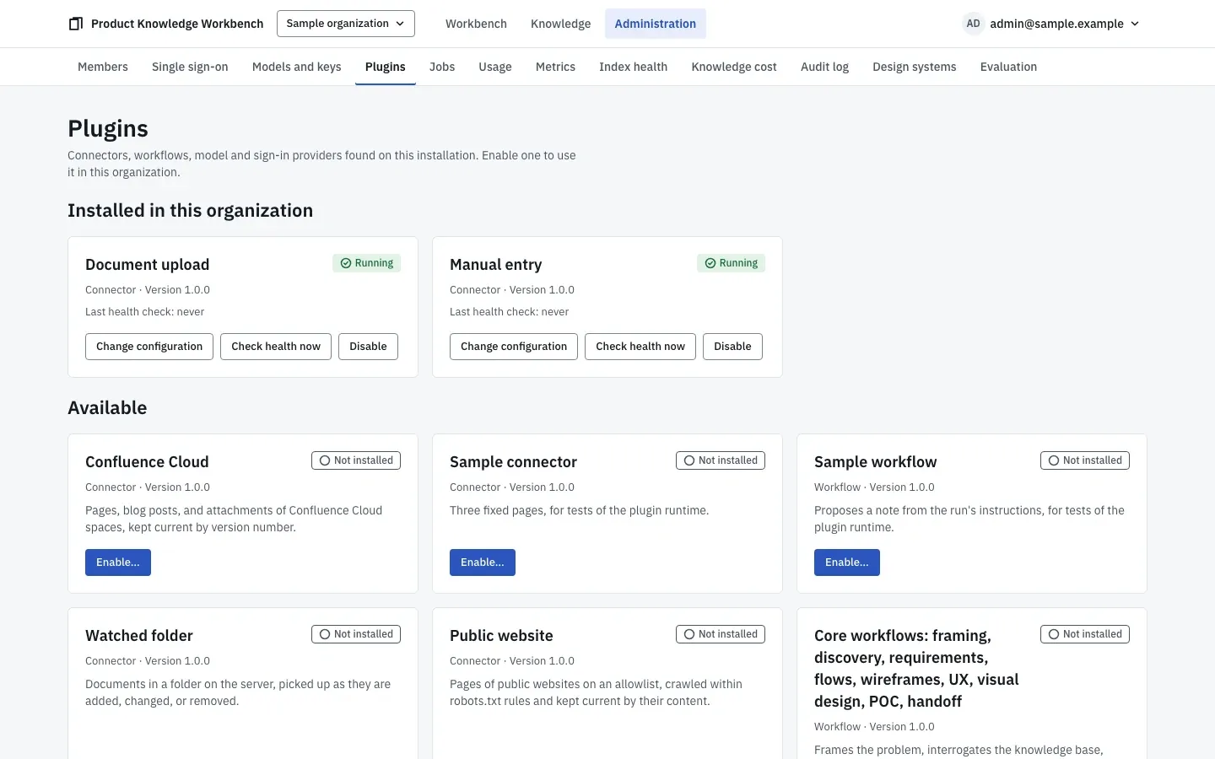1215x759 pixels.
Task: Click Not installed badge on Public website
Action: tap(721, 634)
